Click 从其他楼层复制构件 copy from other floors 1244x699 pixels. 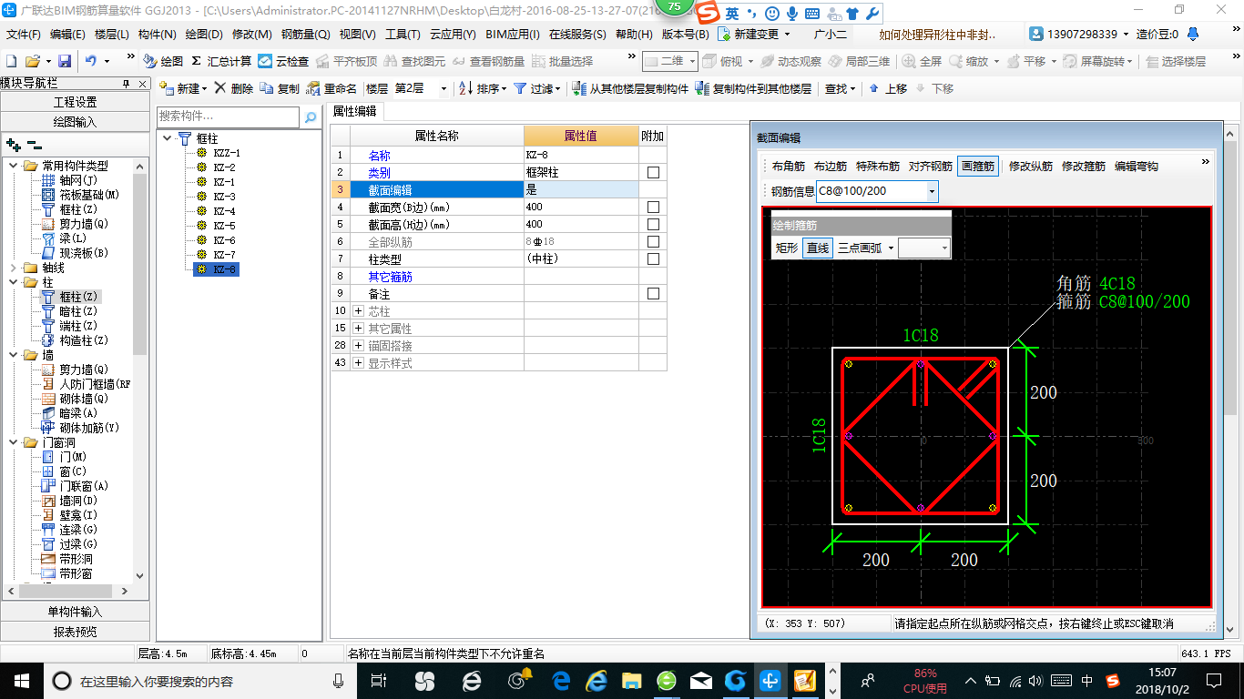point(630,88)
